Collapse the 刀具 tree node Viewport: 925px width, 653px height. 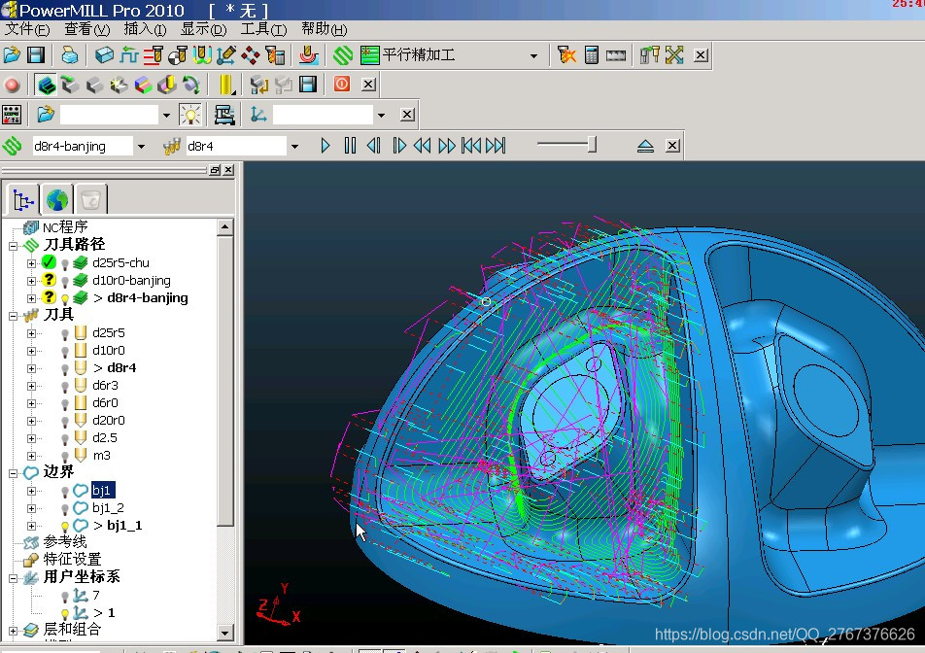pos(13,316)
